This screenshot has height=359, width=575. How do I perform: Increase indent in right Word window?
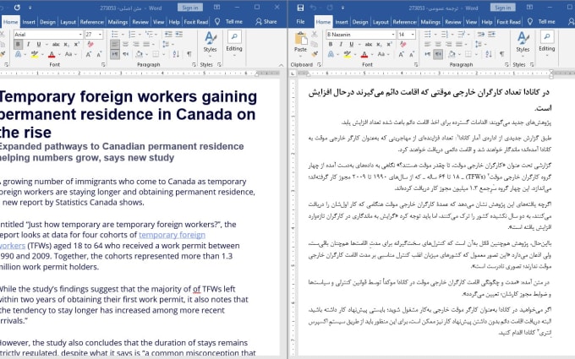pos(492,34)
